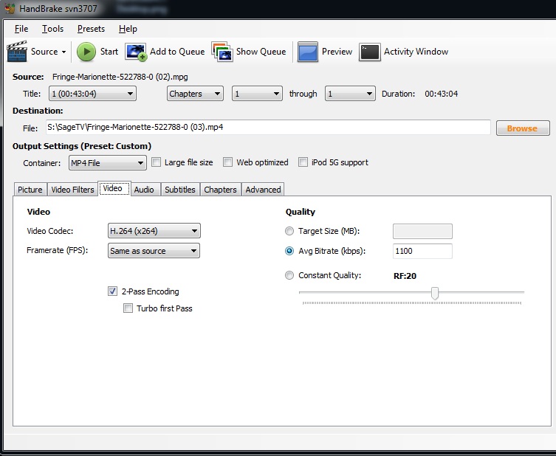Click the Avg Bitrate field showing 1100
This screenshot has height=456, width=556.
point(422,251)
